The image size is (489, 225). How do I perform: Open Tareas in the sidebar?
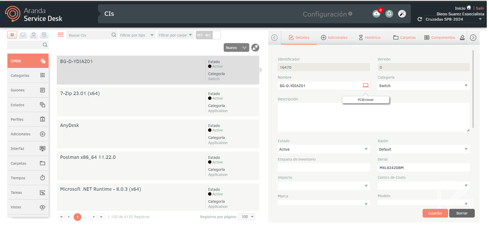click(28, 192)
